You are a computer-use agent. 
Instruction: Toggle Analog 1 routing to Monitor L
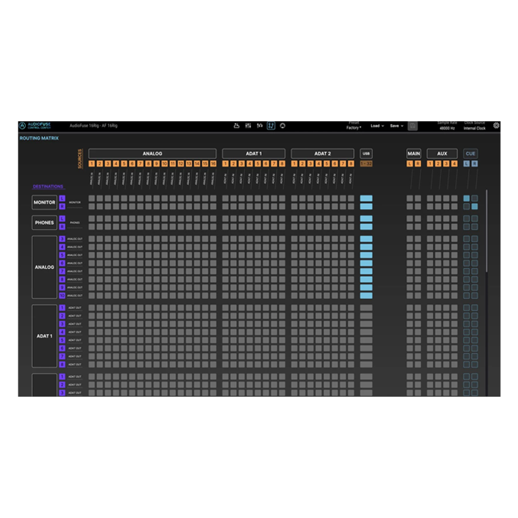tap(91, 198)
